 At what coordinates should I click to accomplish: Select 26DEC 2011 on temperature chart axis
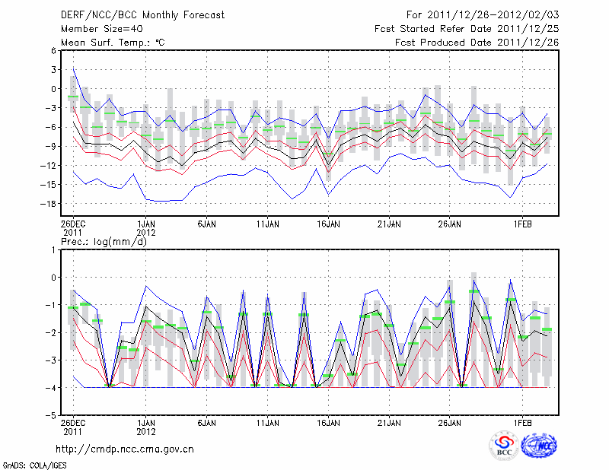pyautogui.click(x=73, y=229)
